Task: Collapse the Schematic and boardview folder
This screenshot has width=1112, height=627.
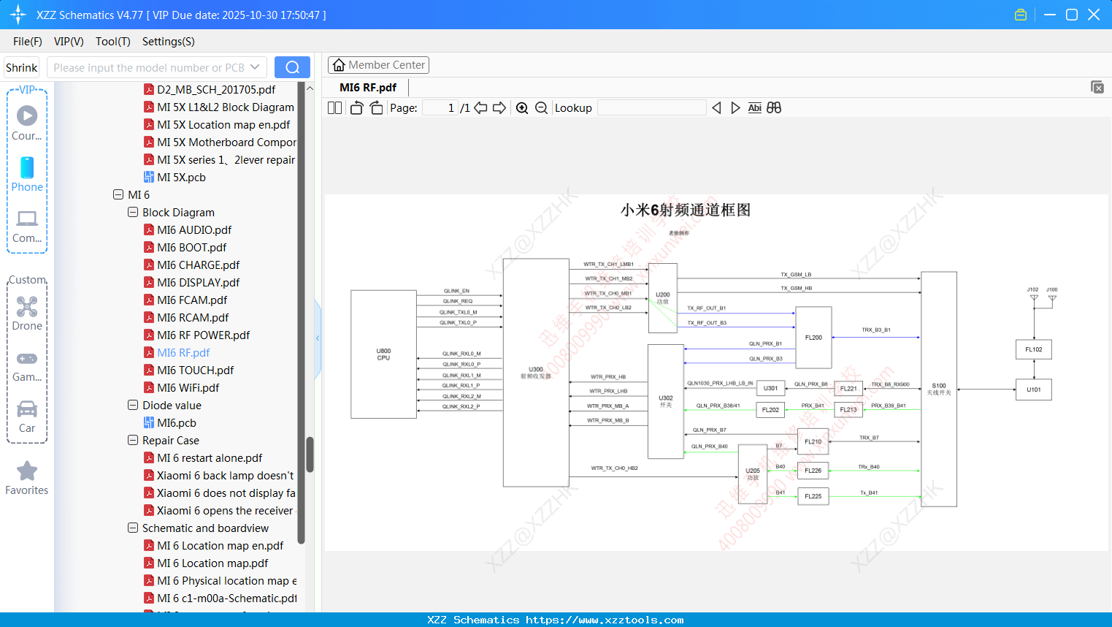Action: pos(133,528)
